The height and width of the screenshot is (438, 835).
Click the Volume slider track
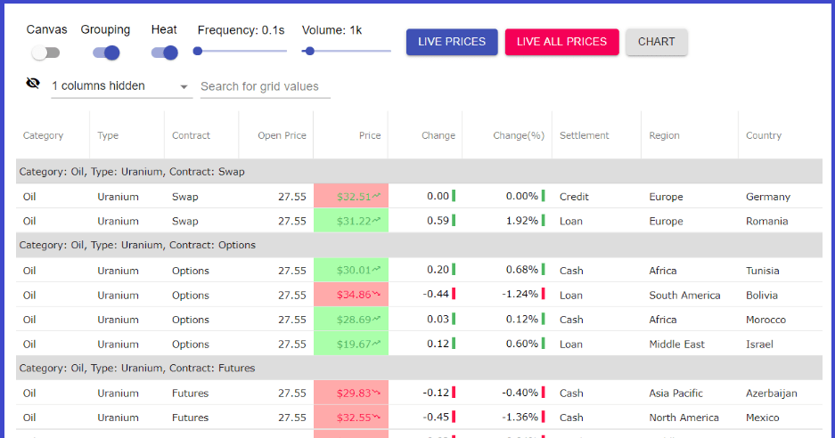(x=346, y=51)
